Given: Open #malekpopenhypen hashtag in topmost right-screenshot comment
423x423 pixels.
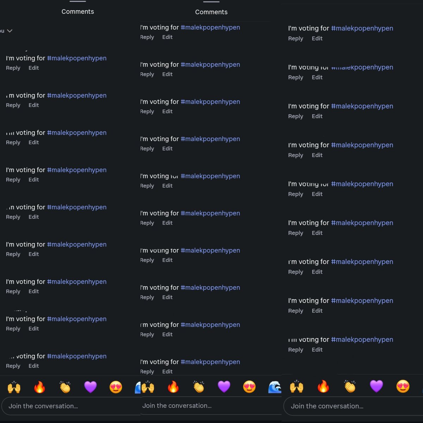Looking at the screenshot, I should point(362,28).
